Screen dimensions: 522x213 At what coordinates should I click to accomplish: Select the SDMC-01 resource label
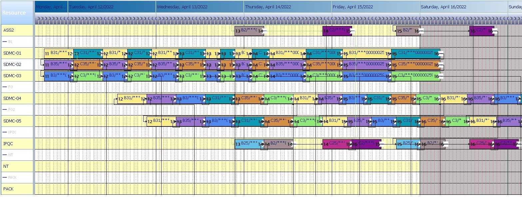[12, 53]
